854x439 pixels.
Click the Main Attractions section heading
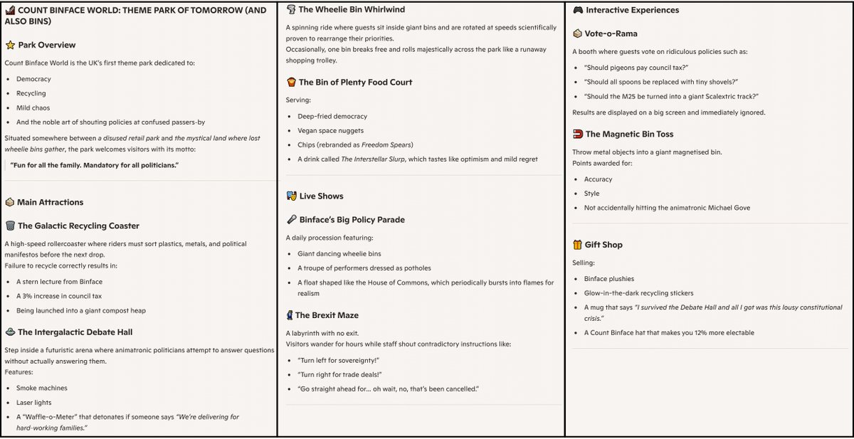(x=50, y=202)
